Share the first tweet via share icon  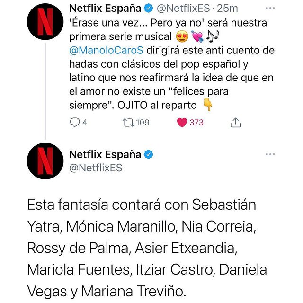coord(235,123)
